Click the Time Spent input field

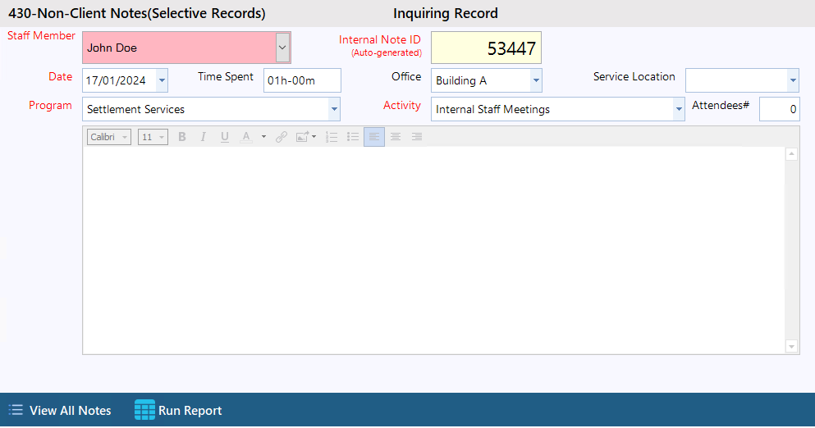tap(301, 80)
